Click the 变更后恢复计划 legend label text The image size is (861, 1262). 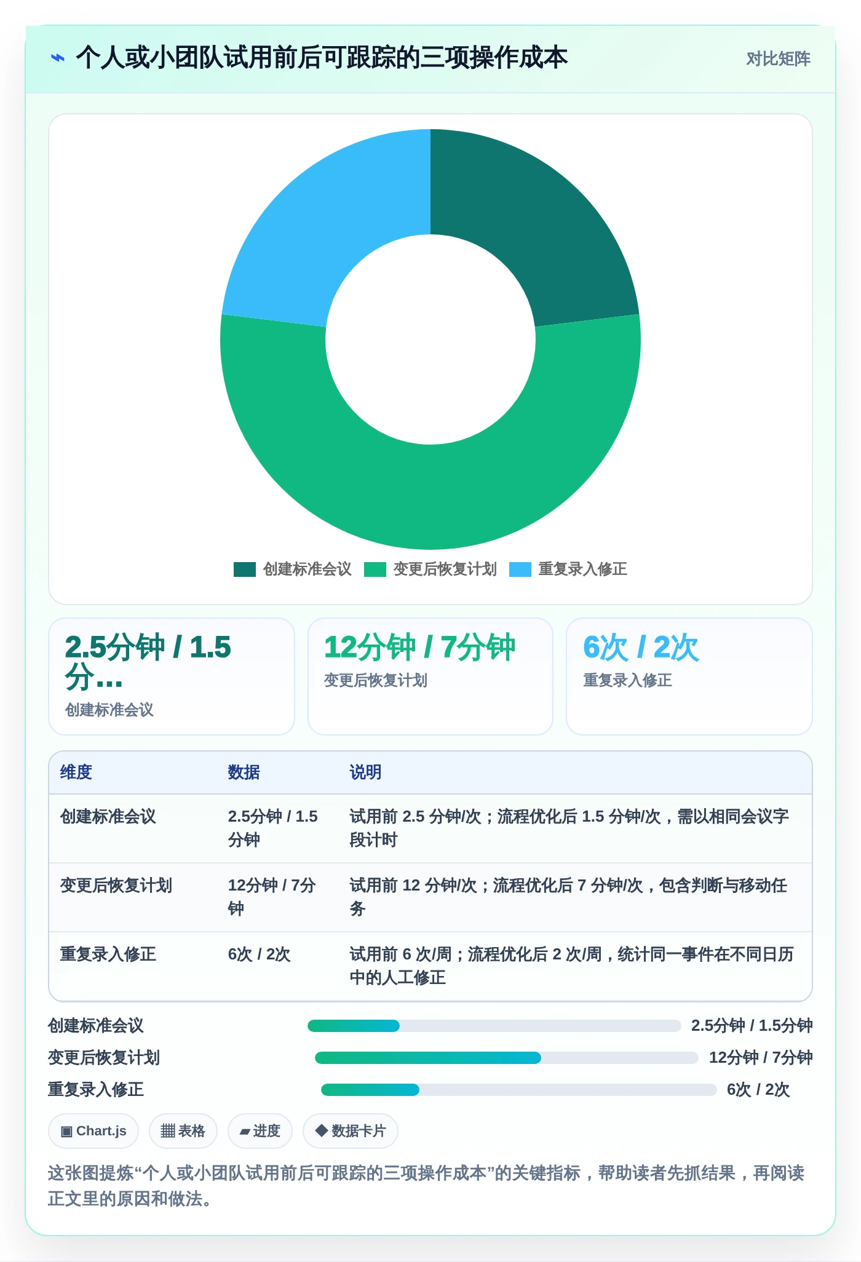445,569
